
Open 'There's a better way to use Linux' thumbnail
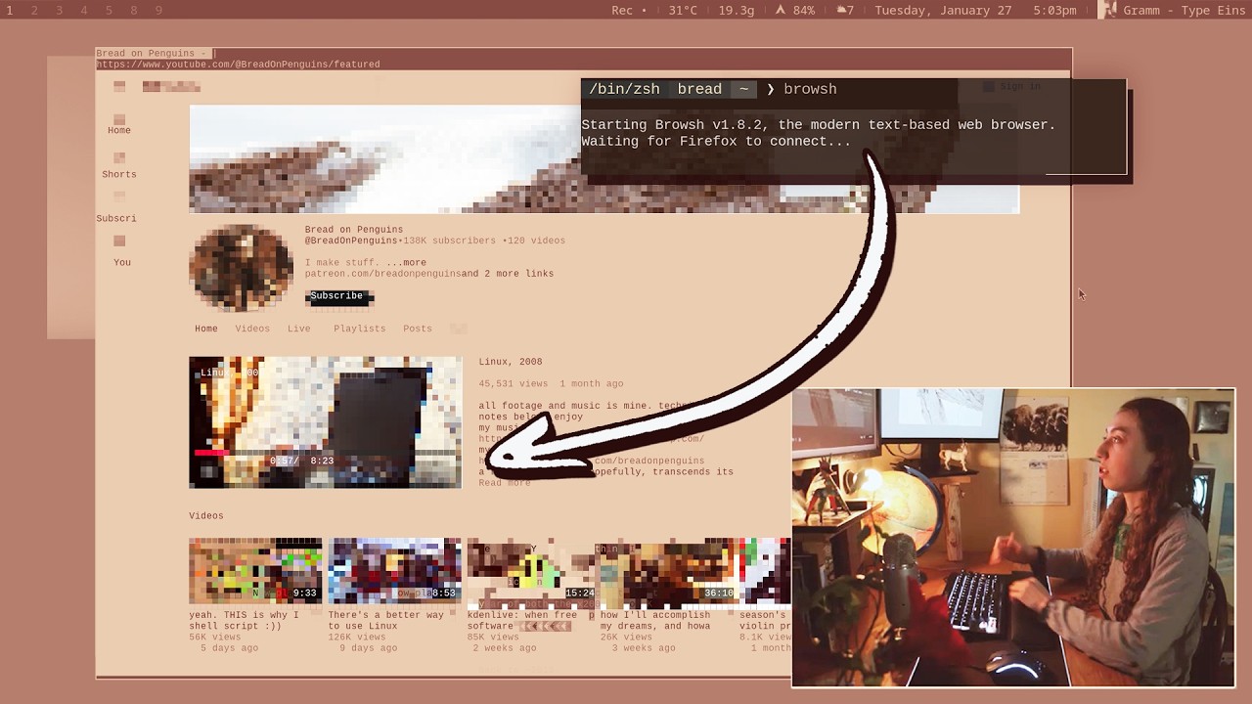[x=394, y=570]
